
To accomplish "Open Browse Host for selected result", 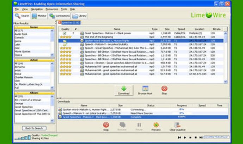I will [x=145, y=90].
